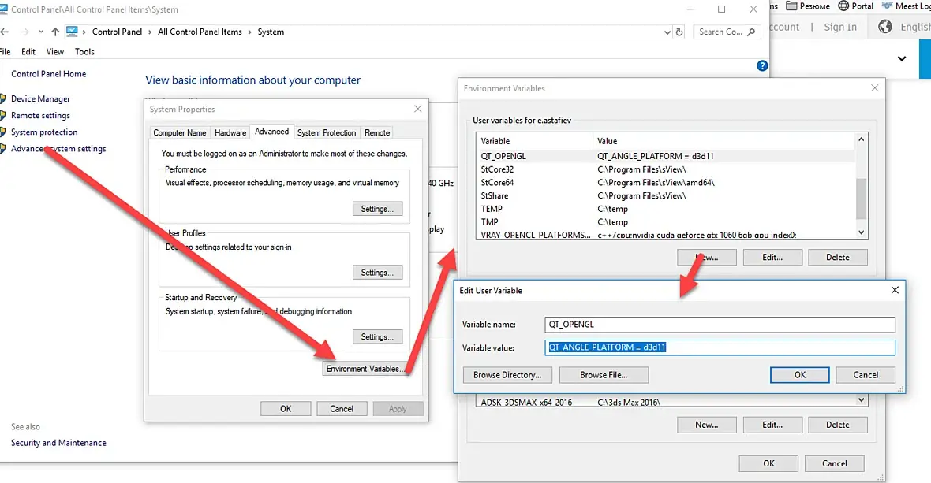Click the globe icon next to English
The height and width of the screenshot is (483, 931).
coord(884,27)
